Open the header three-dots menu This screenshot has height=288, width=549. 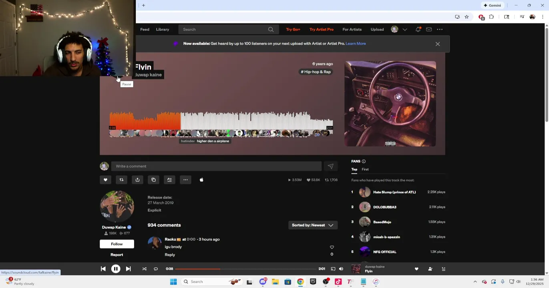[x=440, y=30]
